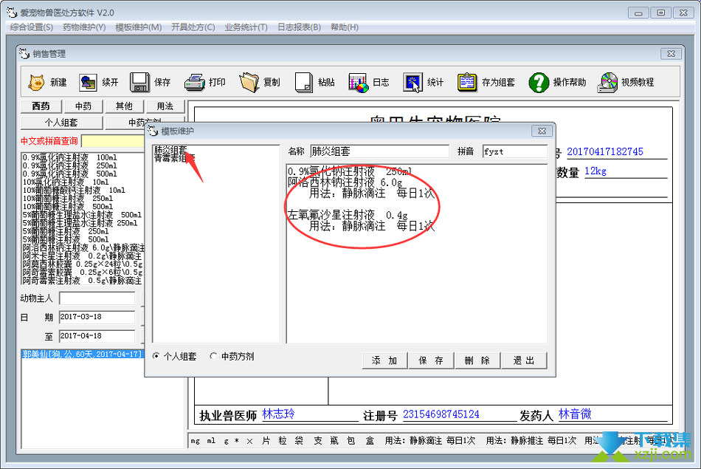
Task: Select 10%葡萄糖酸钙注射液 10ml drug entry
Action: pos(74,191)
